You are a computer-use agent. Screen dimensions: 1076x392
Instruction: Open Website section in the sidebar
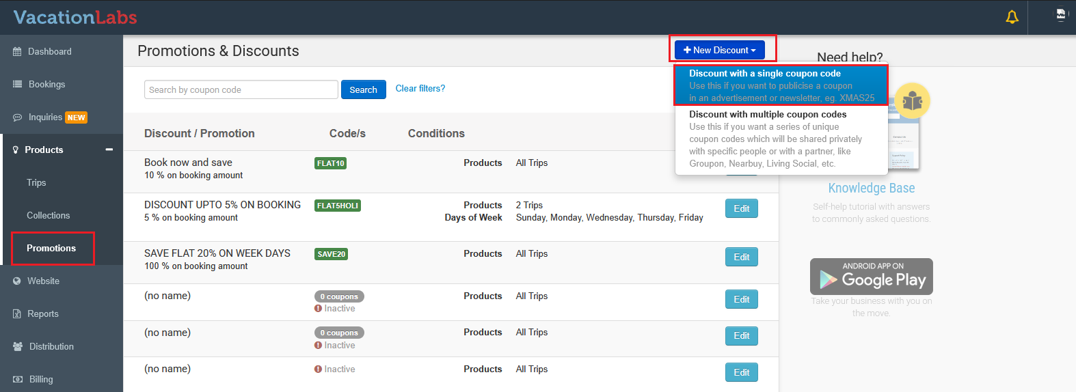point(43,281)
